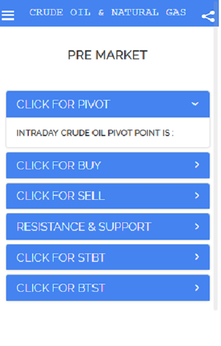Image resolution: width=221 pixels, height=346 pixels.
Task: Open the RESISTANCE & SUPPORT section label
Action: [84, 226]
